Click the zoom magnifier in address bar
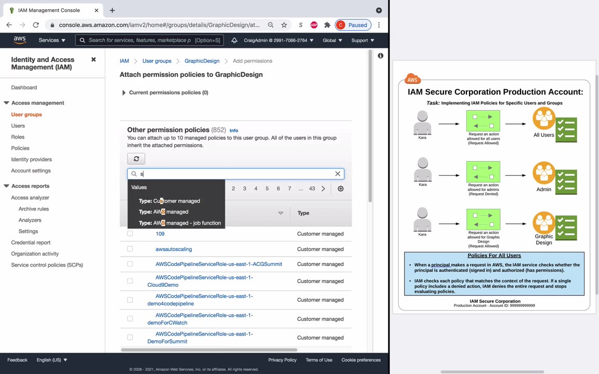The image size is (599, 374). 270,25
